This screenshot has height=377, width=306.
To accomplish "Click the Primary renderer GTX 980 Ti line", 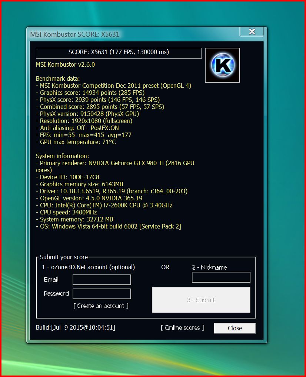I will pyautogui.click(x=115, y=167).
